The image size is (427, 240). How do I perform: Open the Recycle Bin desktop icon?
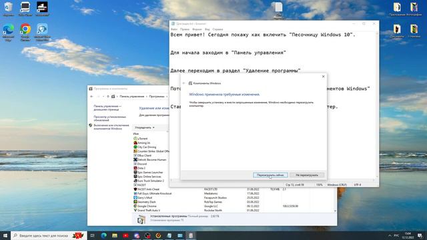8,8
